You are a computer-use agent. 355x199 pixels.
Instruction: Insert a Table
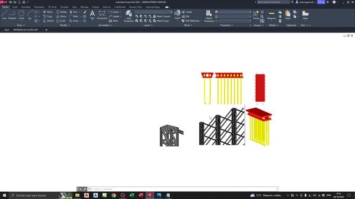click(113, 21)
